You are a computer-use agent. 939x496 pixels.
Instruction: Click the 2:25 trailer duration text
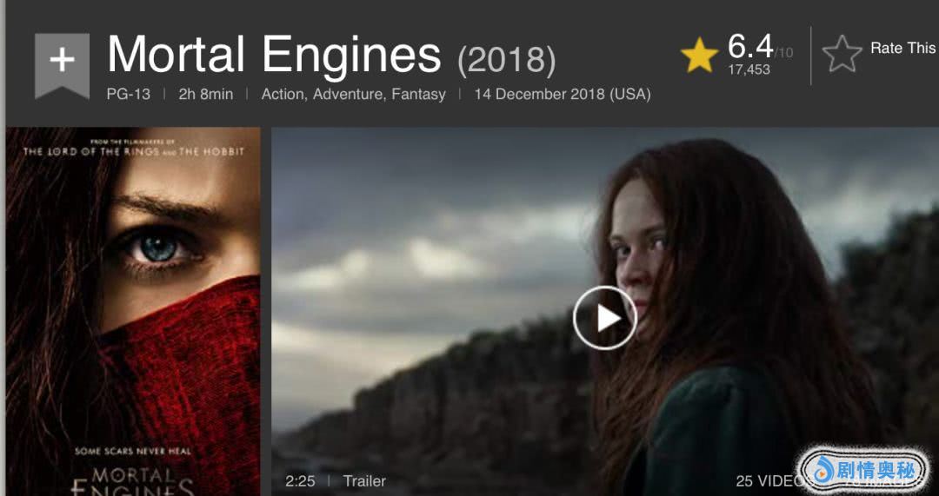coord(300,481)
